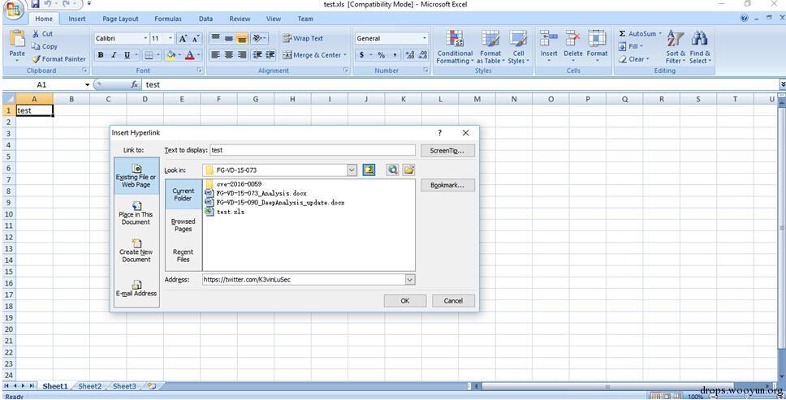The width and height of the screenshot is (786, 400).
Task: Select the E-mail Address link type
Action: pos(136,288)
